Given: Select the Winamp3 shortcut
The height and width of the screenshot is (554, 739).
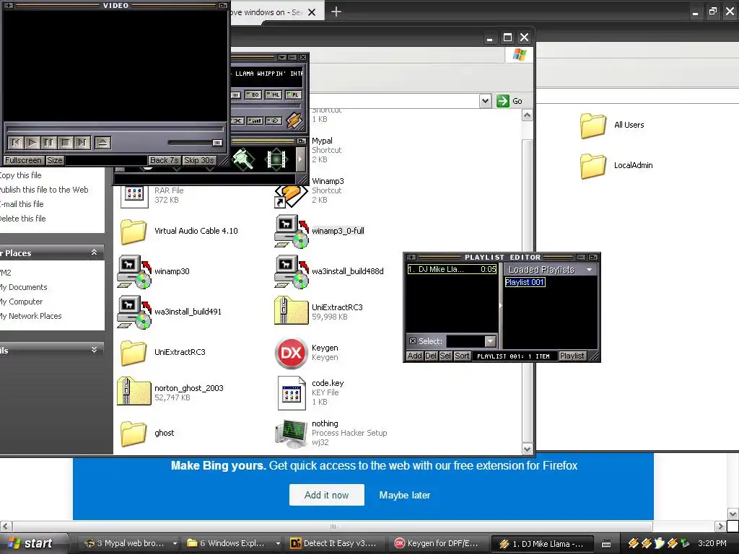Looking at the screenshot, I should point(292,195).
